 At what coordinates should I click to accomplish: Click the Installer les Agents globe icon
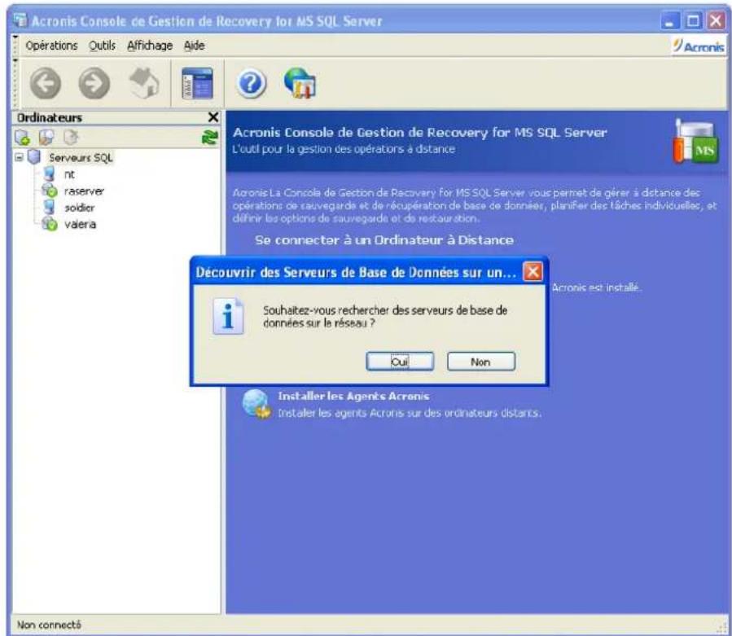[x=256, y=404]
